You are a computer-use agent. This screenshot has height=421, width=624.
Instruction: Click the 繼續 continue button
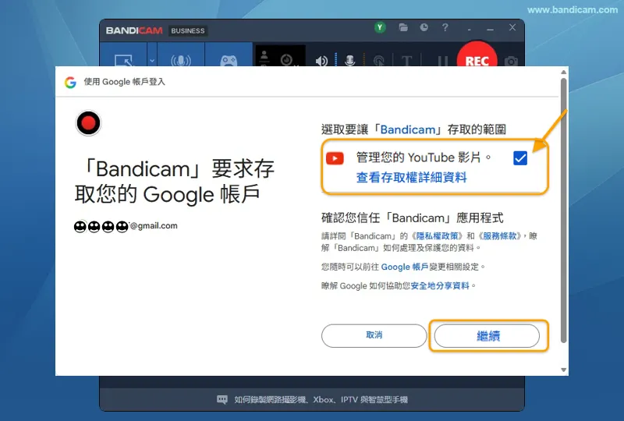pos(487,336)
